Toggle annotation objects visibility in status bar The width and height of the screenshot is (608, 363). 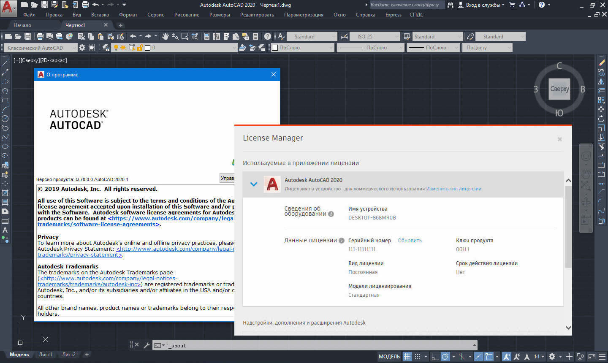pyautogui.click(x=506, y=357)
